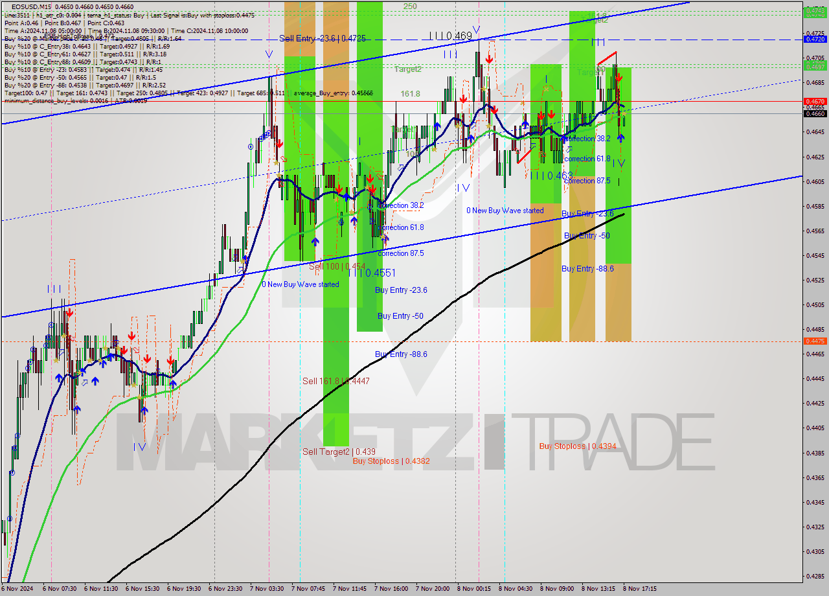Viewport: 829px width, 596px height.
Task: Click the 0.4285 price axis value
Action: coord(814,576)
